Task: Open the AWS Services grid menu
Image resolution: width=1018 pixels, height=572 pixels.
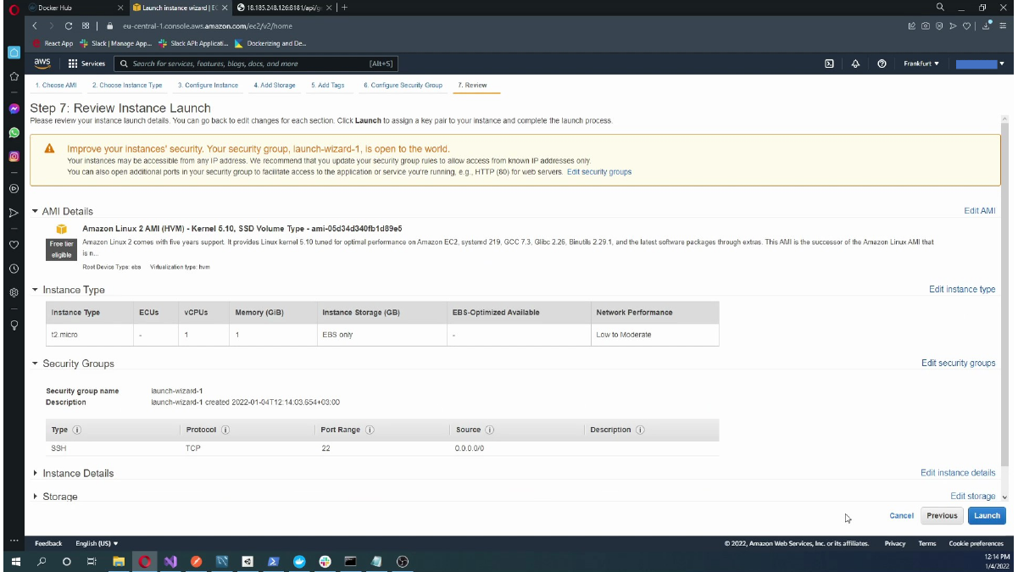Action: pos(86,64)
